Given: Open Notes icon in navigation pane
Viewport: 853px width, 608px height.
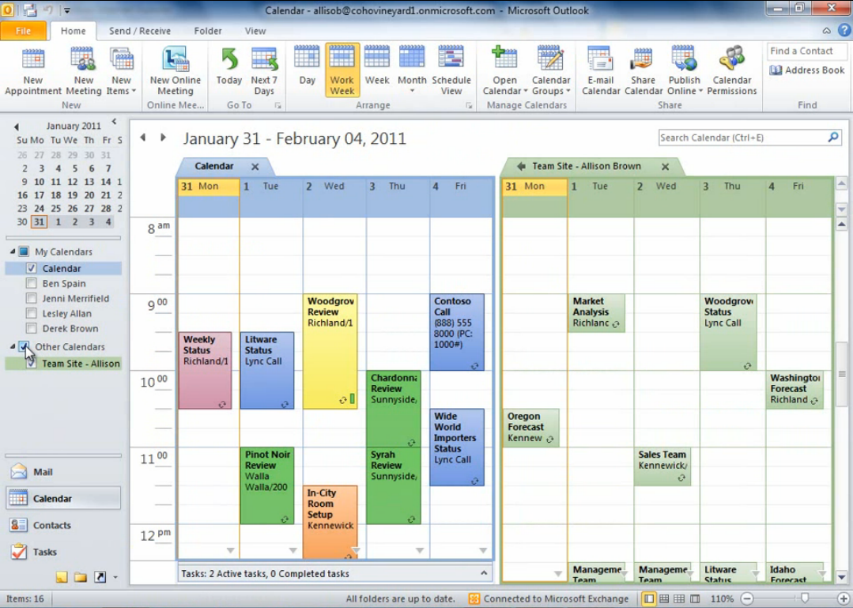Looking at the screenshot, I should coord(62,577).
